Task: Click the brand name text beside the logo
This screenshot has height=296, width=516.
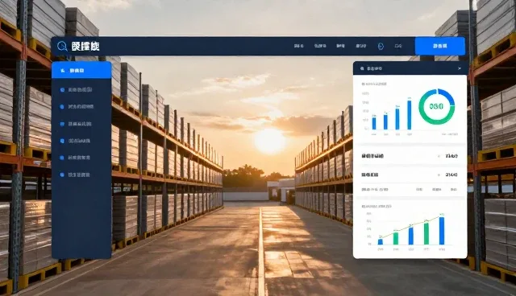Action: 85,47
